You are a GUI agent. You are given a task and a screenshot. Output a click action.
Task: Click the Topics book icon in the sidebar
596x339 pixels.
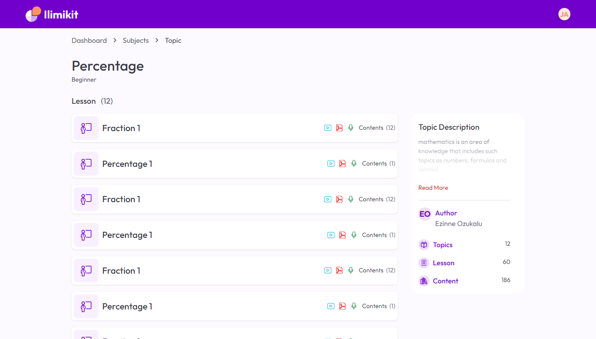click(424, 245)
